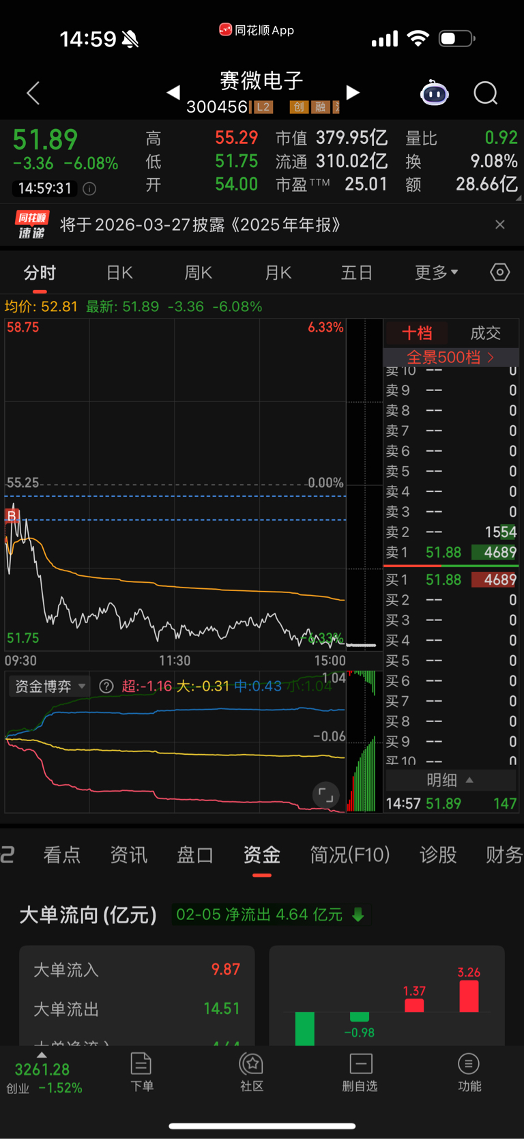Tap the 卖1 51.88 ask row
The image size is (524, 1139).
(x=451, y=552)
